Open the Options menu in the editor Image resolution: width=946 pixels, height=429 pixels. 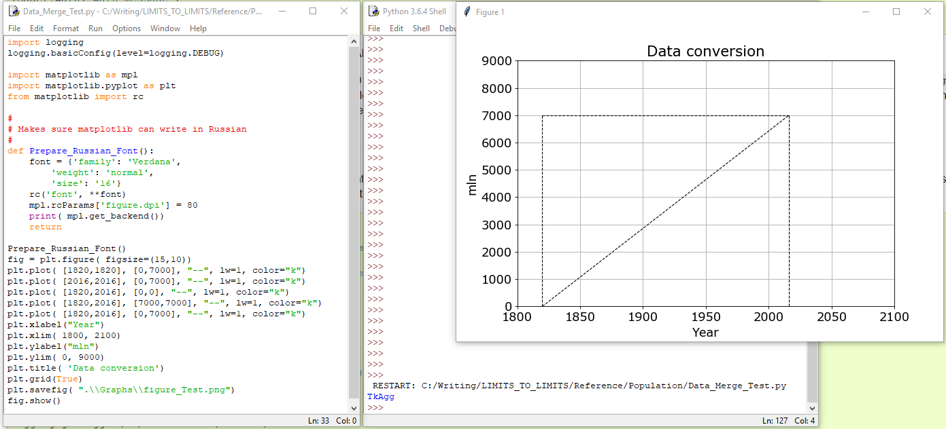pyautogui.click(x=126, y=29)
